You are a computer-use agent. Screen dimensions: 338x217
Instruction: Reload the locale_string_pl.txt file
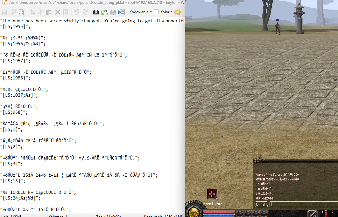(21, 12)
